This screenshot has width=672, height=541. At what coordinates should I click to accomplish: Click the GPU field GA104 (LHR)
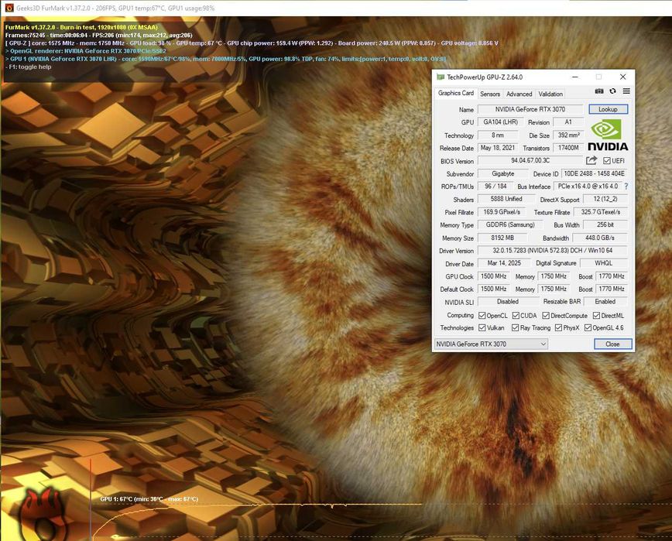coord(500,122)
